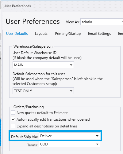Select the partially visible Em tab
The height and width of the screenshot is (154, 123).
(121, 34)
